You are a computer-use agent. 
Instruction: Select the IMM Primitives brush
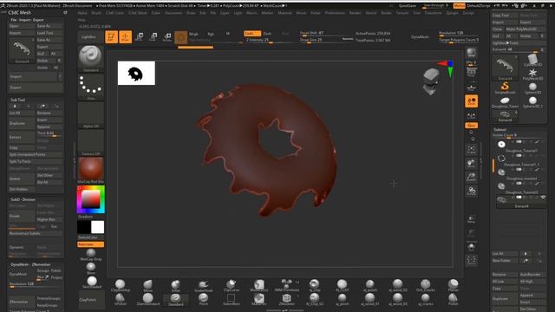287,285
